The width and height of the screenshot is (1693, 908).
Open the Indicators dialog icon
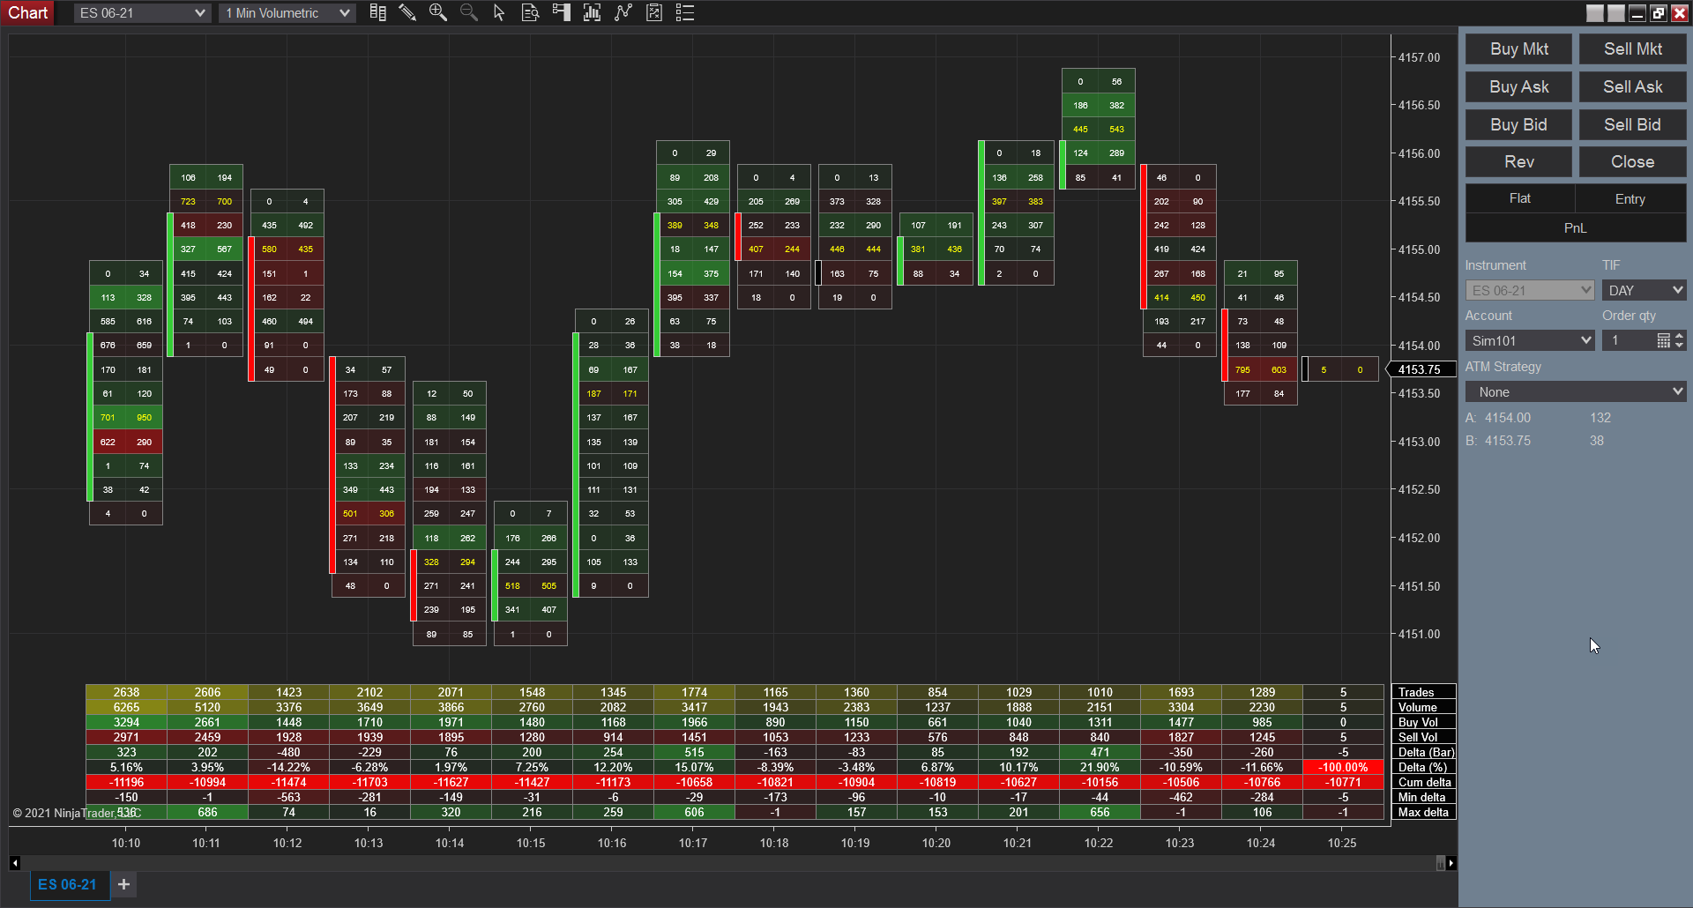tap(623, 13)
